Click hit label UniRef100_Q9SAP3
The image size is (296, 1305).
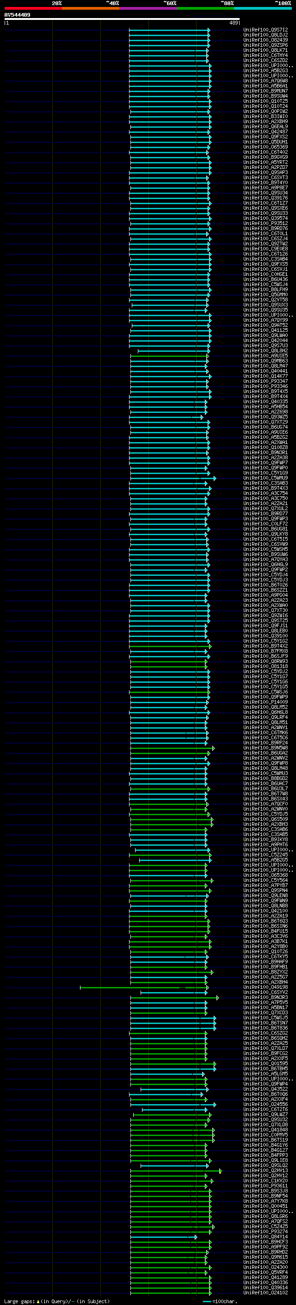[265, 172]
